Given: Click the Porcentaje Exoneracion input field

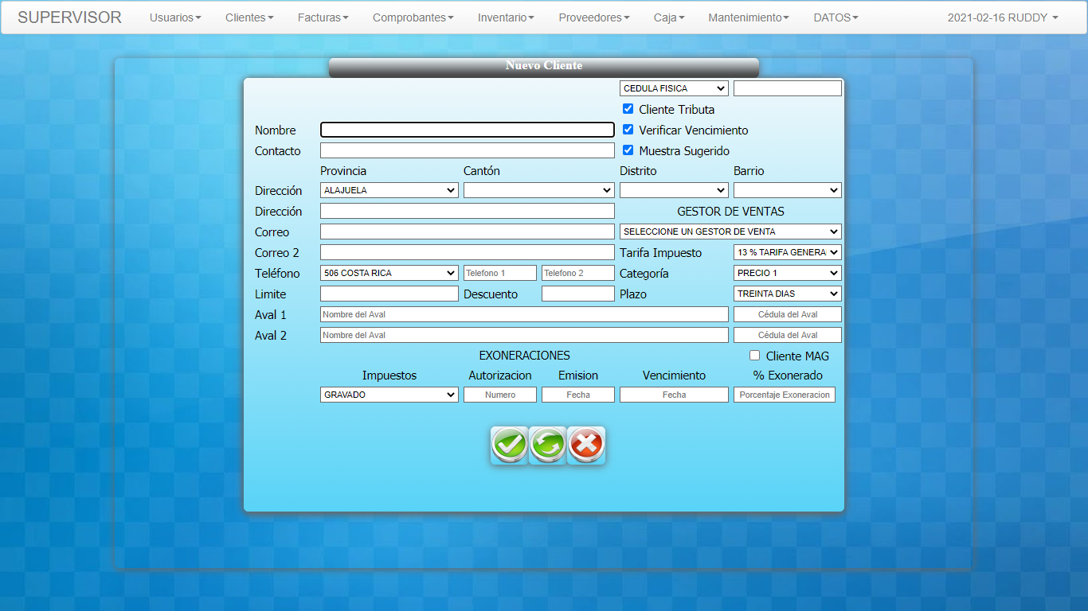Looking at the screenshot, I should click(x=784, y=395).
